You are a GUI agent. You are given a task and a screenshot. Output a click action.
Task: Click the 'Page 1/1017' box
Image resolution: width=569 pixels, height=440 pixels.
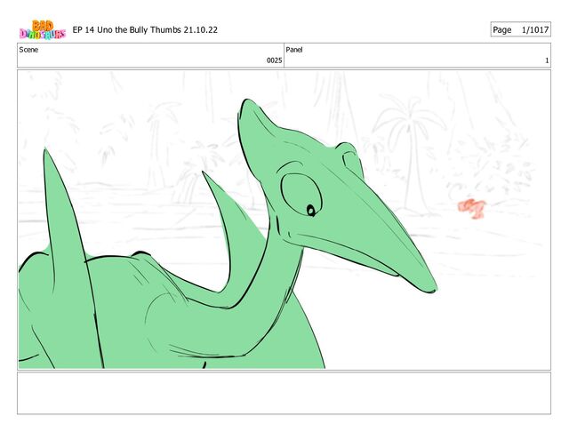tap(520, 29)
